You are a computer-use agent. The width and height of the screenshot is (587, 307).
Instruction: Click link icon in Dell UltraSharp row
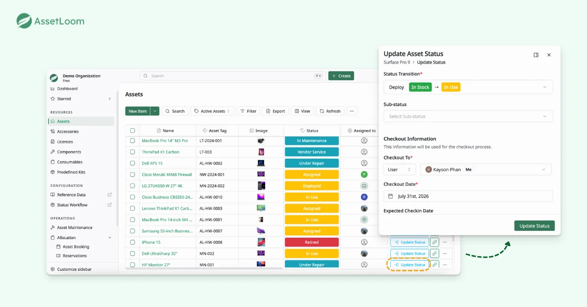click(434, 253)
